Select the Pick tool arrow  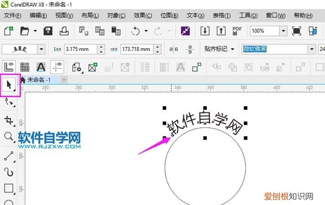click(x=9, y=85)
